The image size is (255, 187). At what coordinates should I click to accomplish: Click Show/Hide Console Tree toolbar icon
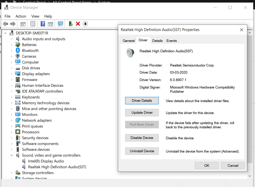pos(23,24)
